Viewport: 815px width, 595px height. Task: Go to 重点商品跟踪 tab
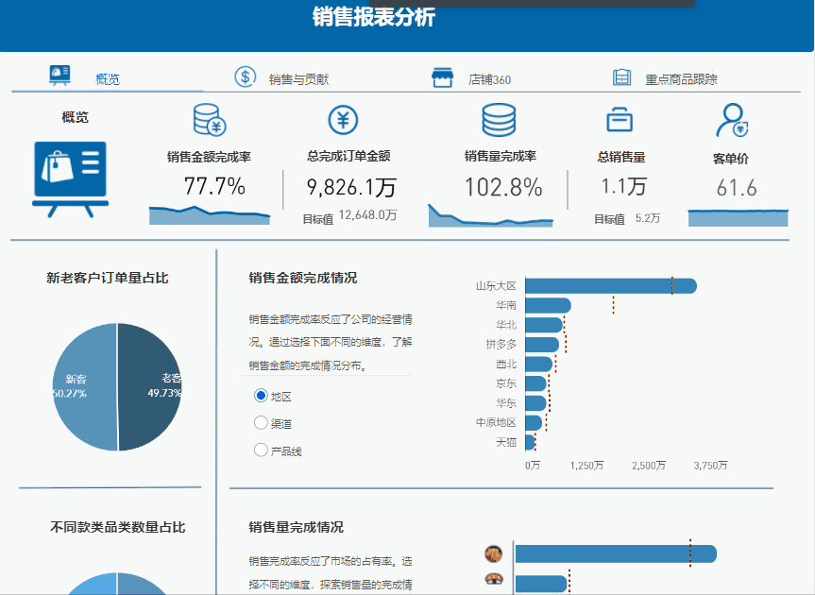pyautogui.click(x=681, y=79)
